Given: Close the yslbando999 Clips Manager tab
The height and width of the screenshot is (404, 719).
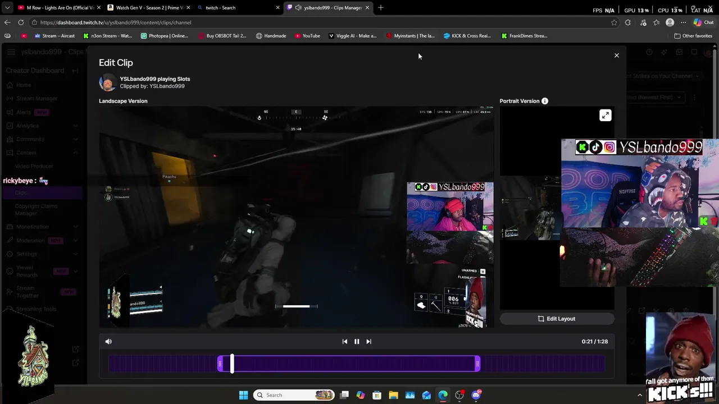Looking at the screenshot, I should click(x=367, y=7).
